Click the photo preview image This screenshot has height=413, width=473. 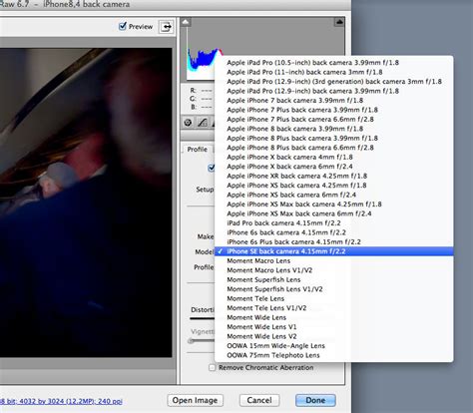pos(86,203)
